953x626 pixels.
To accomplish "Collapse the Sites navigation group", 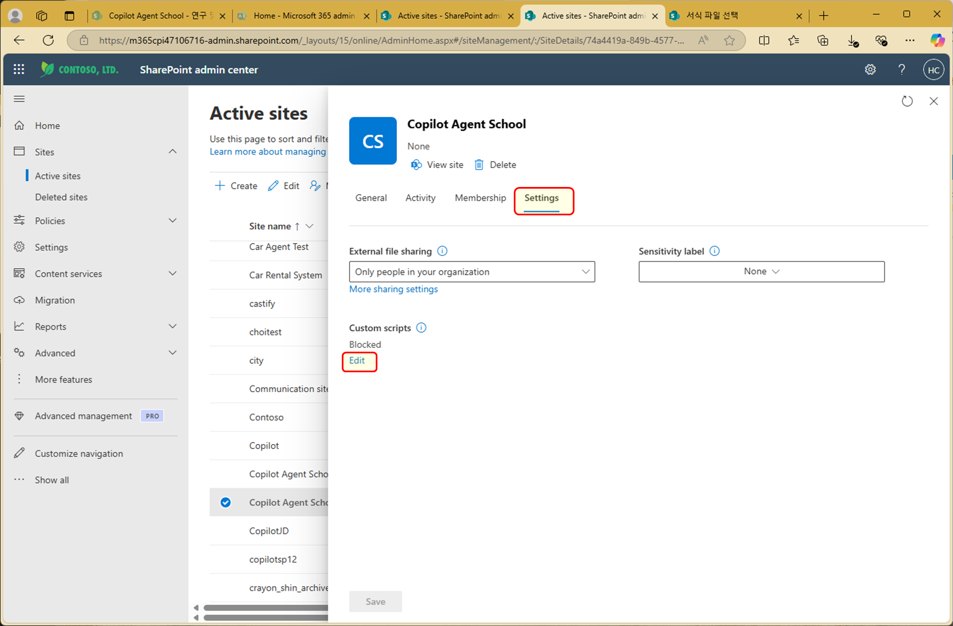I will (x=173, y=151).
